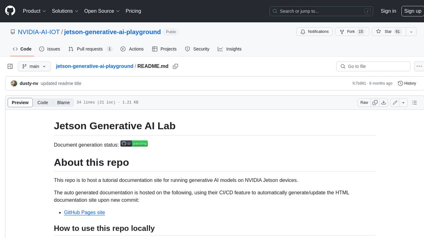This screenshot has height=238, width=424.
Task: Open Notifications for this repo
Action: coord(315,32)
